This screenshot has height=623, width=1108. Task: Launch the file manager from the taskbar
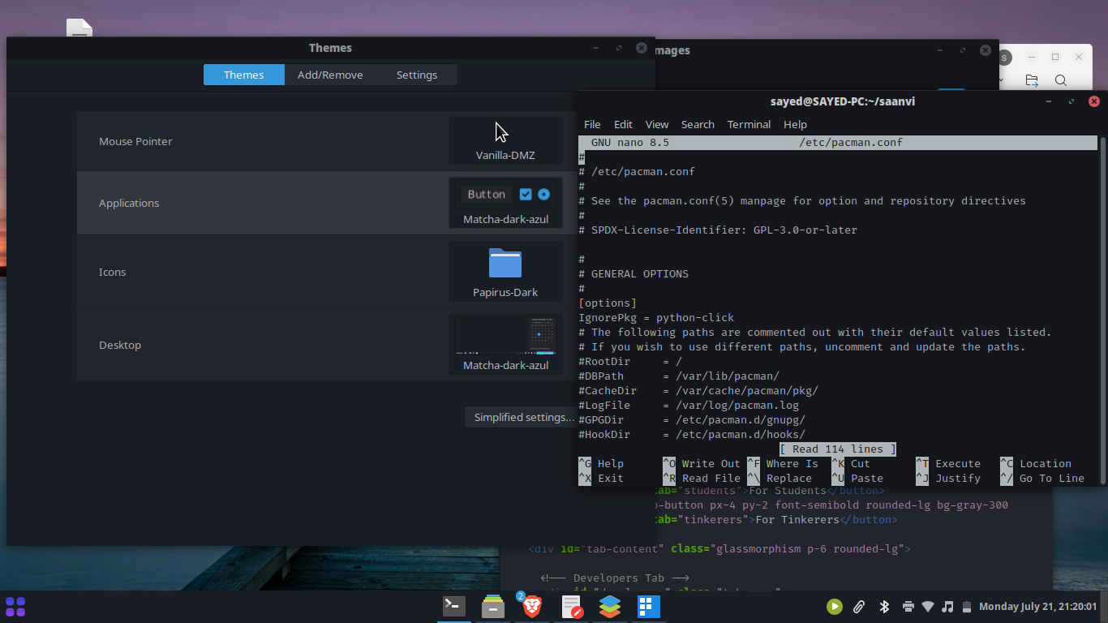[493, 606]
